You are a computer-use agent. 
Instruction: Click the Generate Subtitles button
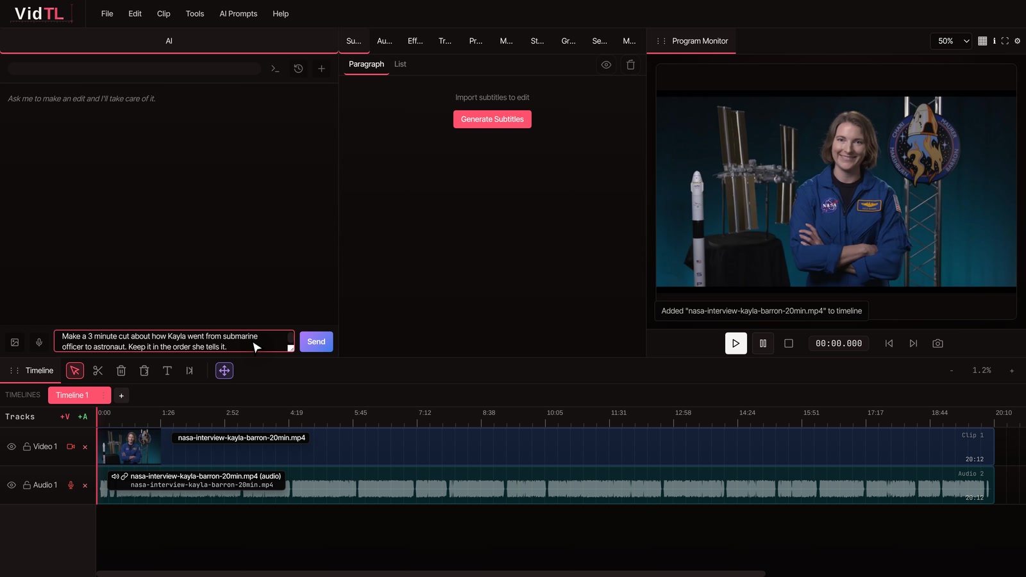[492, 119]
